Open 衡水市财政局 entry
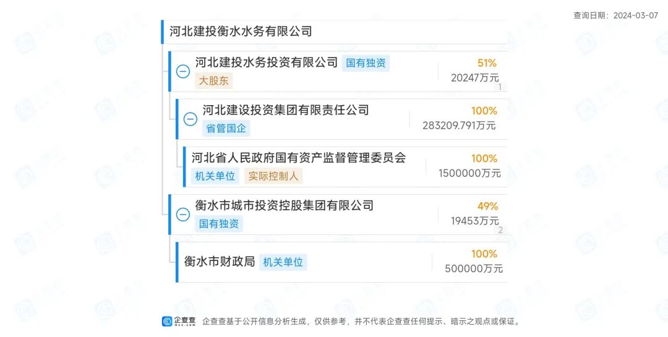This screenshot has height=337, width=668. click(220, 262)
